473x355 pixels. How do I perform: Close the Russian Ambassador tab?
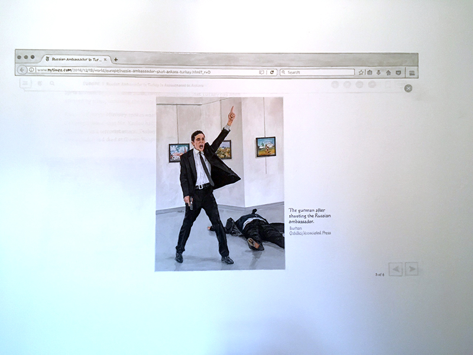105,59
